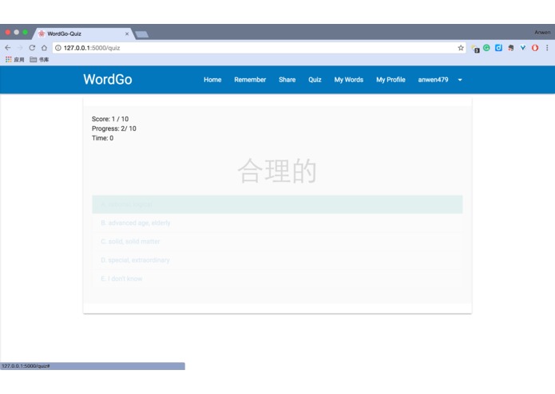
Task: Expand the anwen479 user dropdown arrow
Action: pos(460,80)
